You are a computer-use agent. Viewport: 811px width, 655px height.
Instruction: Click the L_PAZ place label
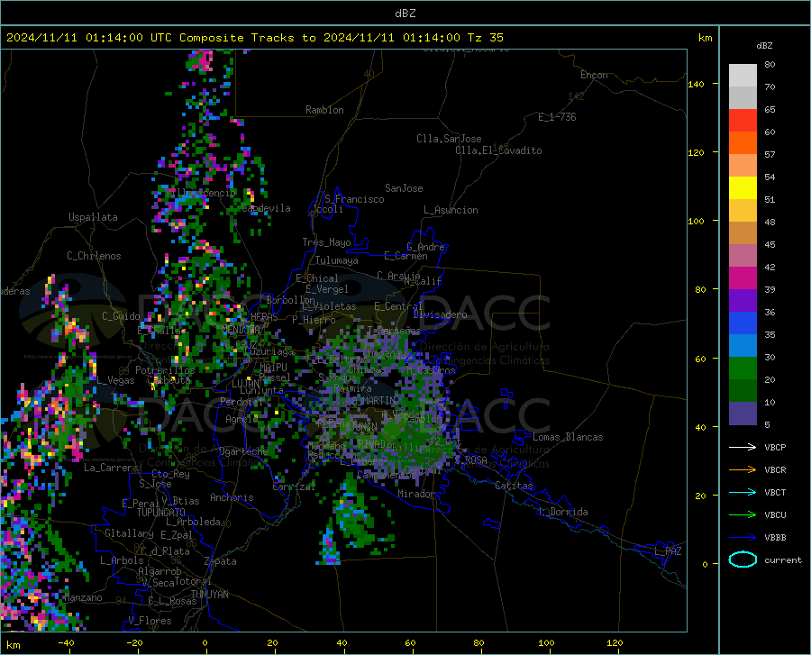[668, 551]
